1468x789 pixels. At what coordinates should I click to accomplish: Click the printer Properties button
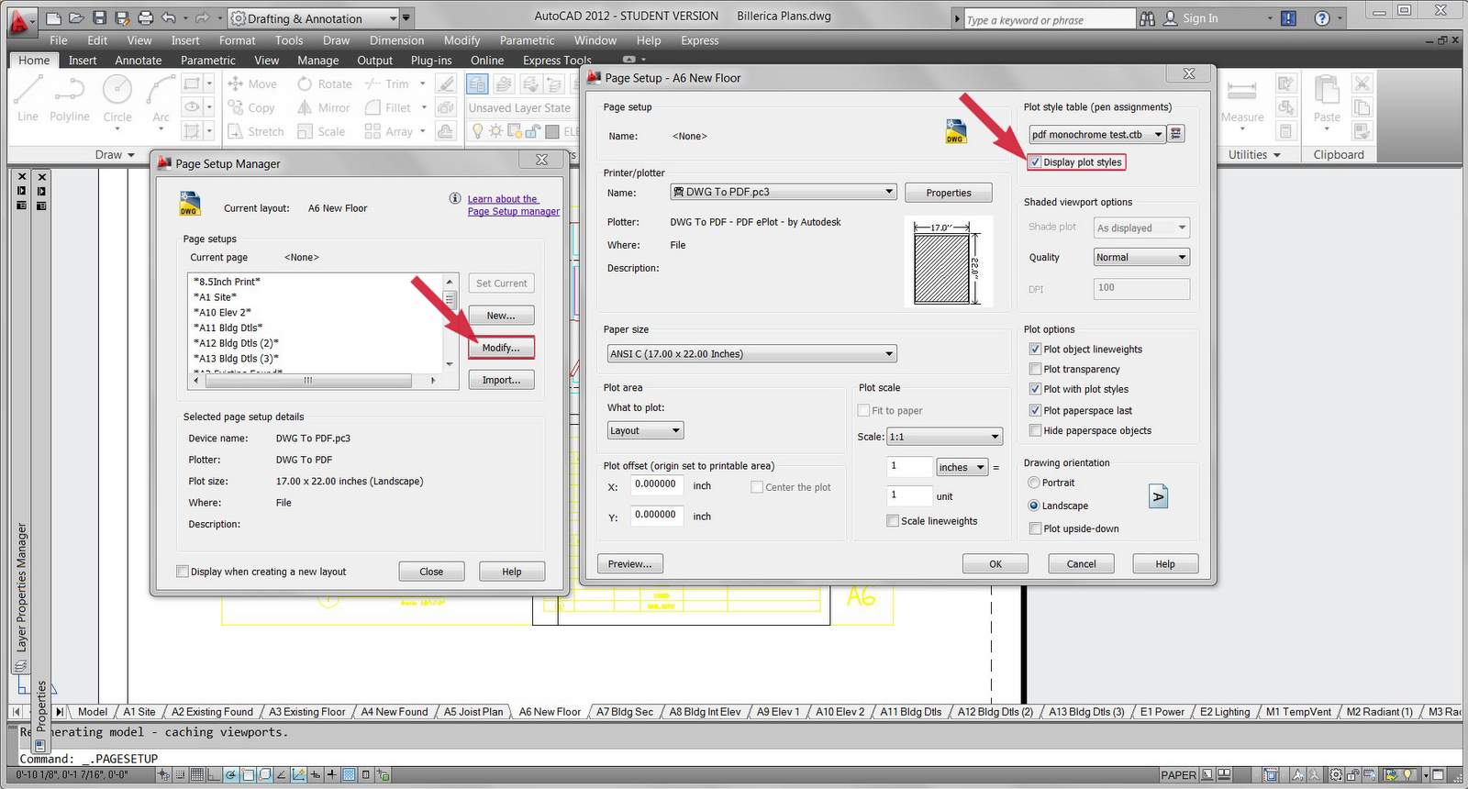[x=949, y=193]
